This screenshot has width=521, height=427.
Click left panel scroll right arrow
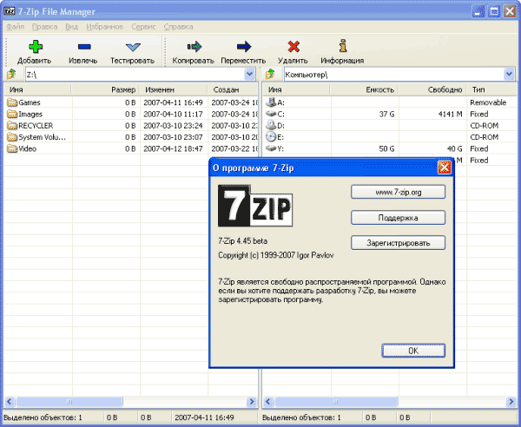coord(252,402)
